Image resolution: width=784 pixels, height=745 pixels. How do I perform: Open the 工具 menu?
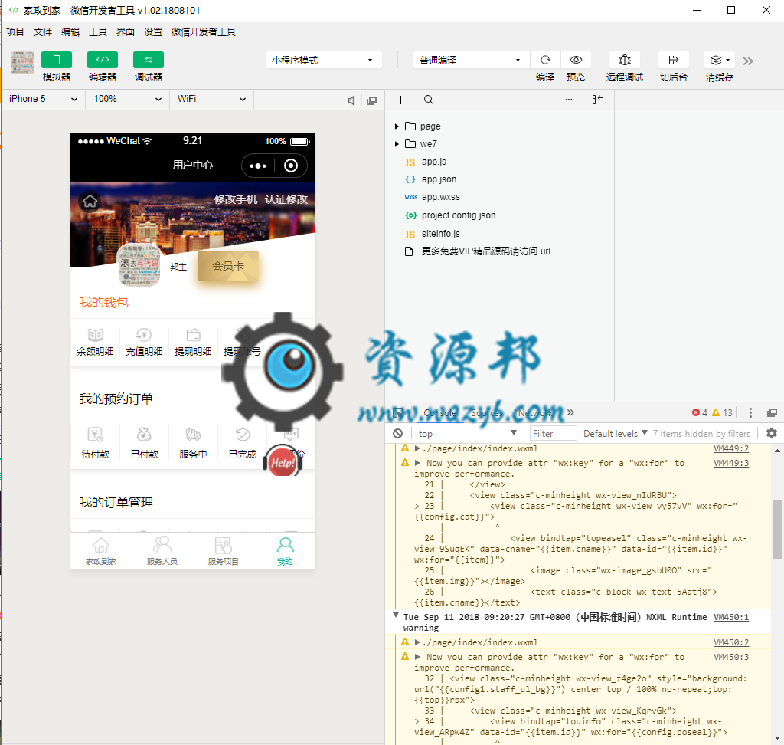click(x=98, y=32)
